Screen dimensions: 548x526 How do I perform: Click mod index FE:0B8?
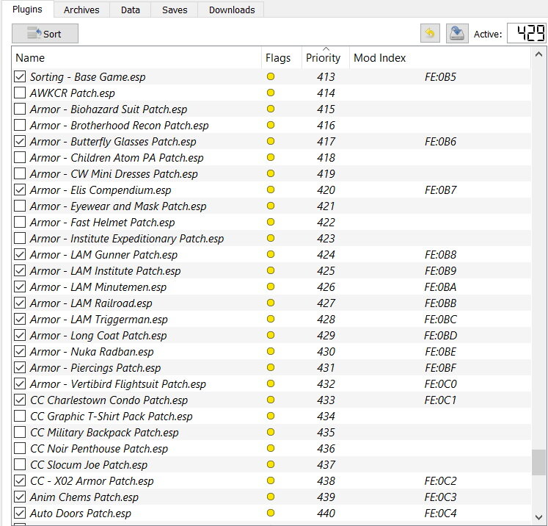[440, 254]
